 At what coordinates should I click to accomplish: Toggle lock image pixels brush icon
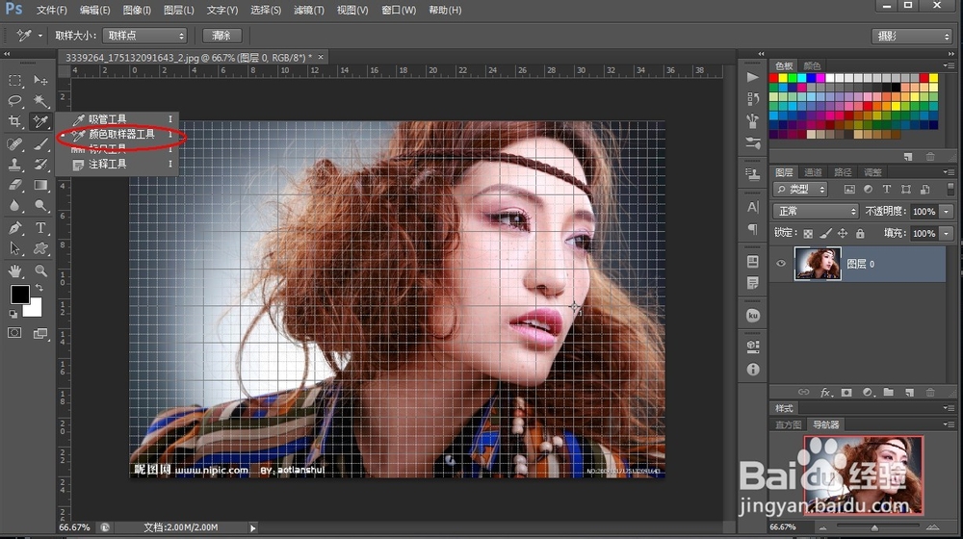point(825,233)
